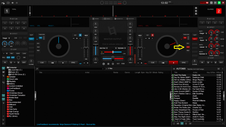Double loop length with right arrow on deck 2
Image resolution: width=226 pixels, height=127 pixels.
216,62
